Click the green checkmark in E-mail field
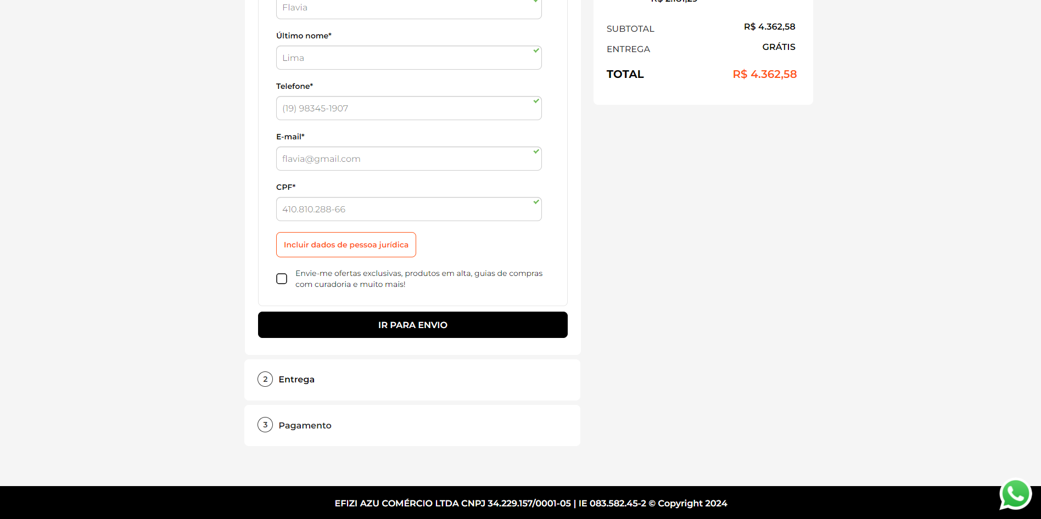The image size is (1041, 519). coord(536,151)
